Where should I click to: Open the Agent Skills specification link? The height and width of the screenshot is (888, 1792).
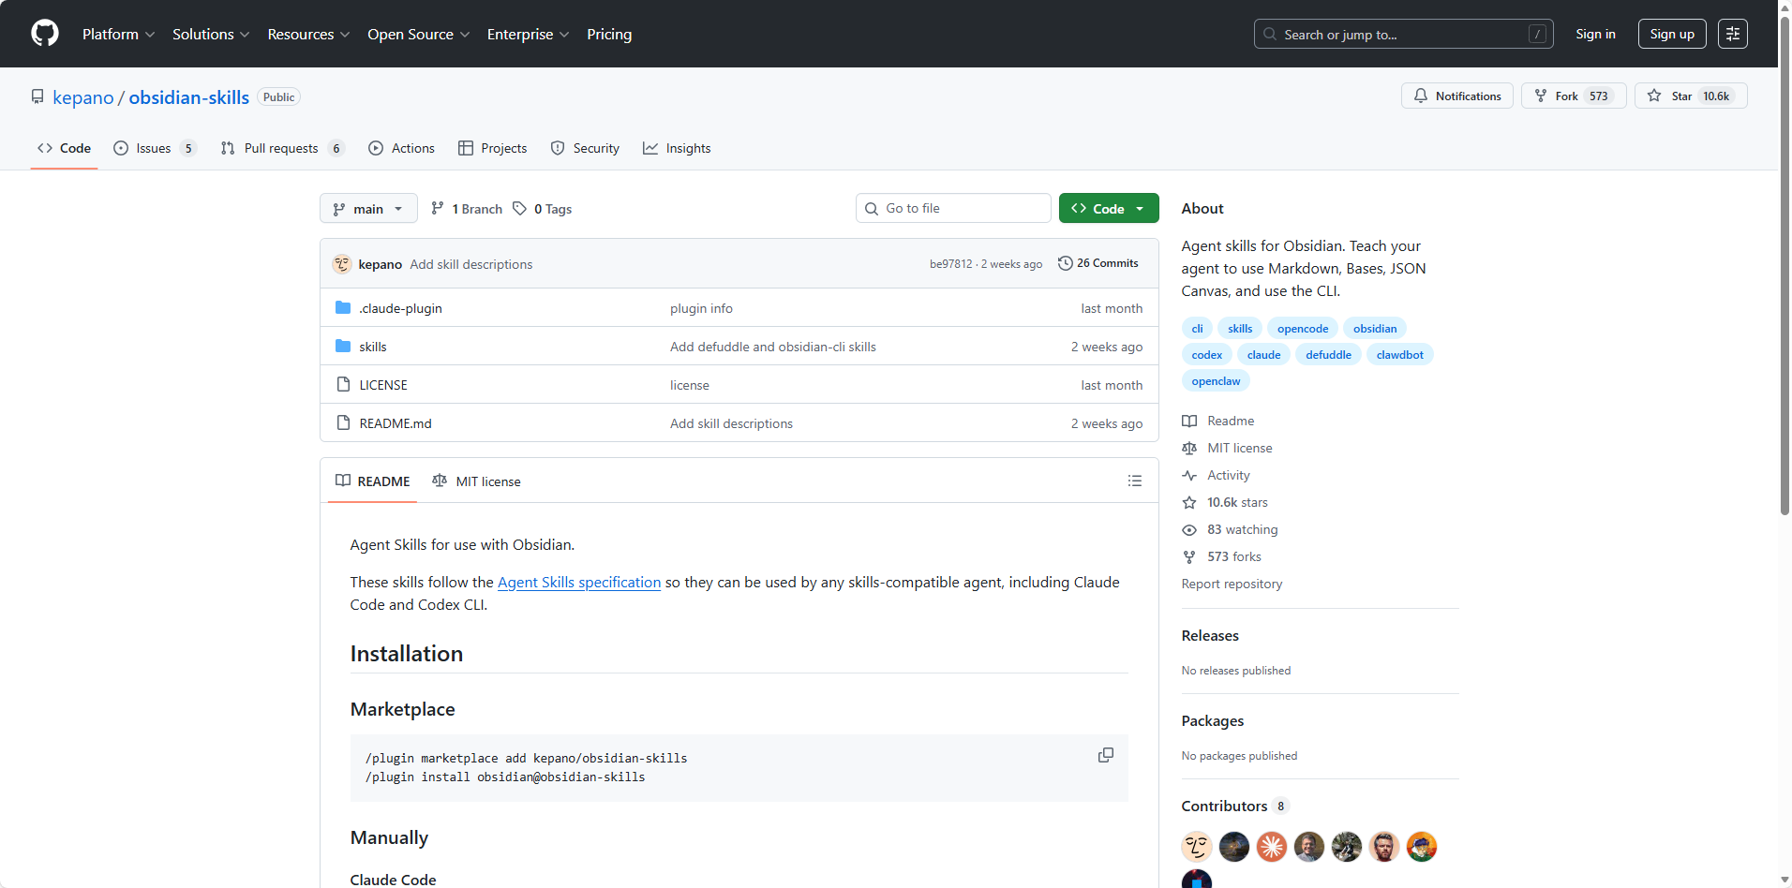coord(578,582)
